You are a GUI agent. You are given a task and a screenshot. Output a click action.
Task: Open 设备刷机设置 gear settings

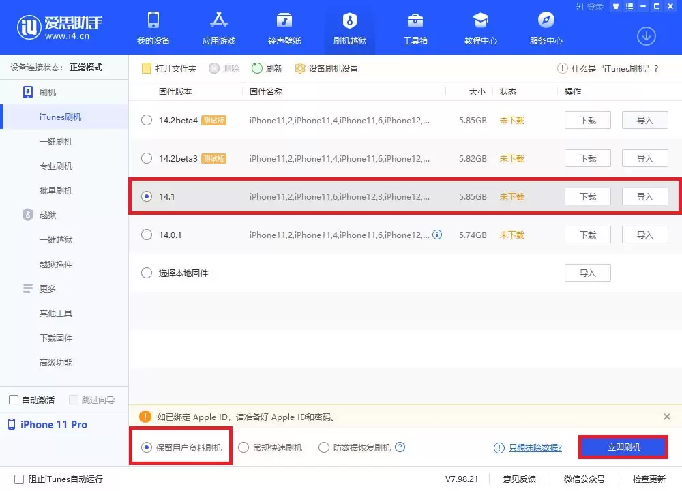tap(326, 68)
